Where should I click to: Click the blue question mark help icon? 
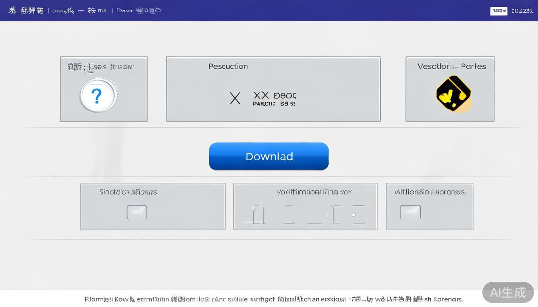tap(98, 96)
